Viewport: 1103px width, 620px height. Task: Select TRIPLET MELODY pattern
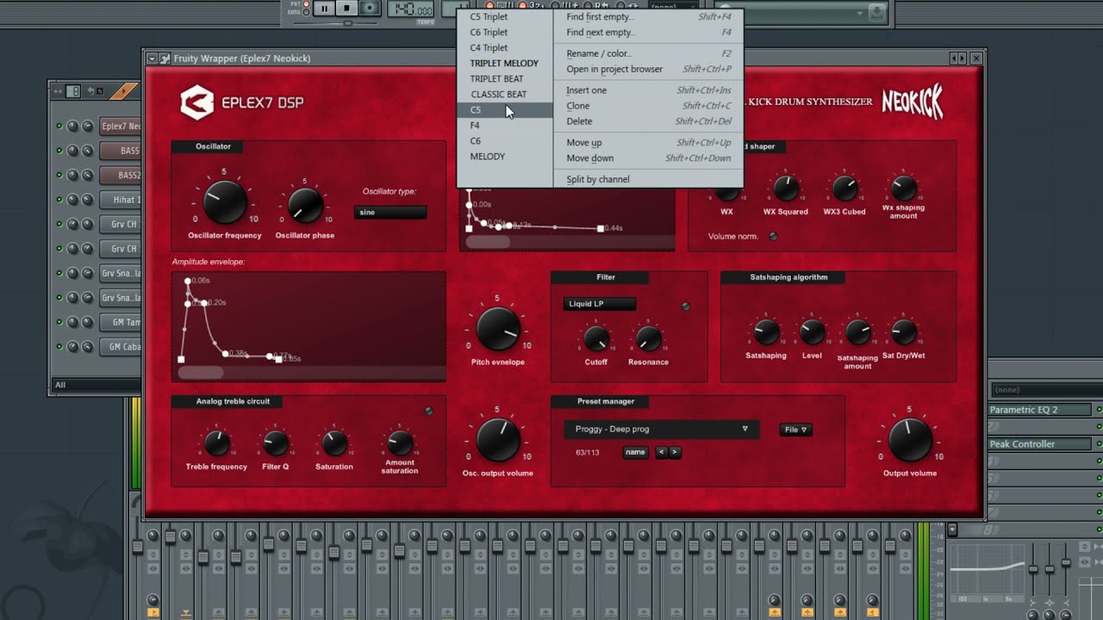[x=504, y=63]
